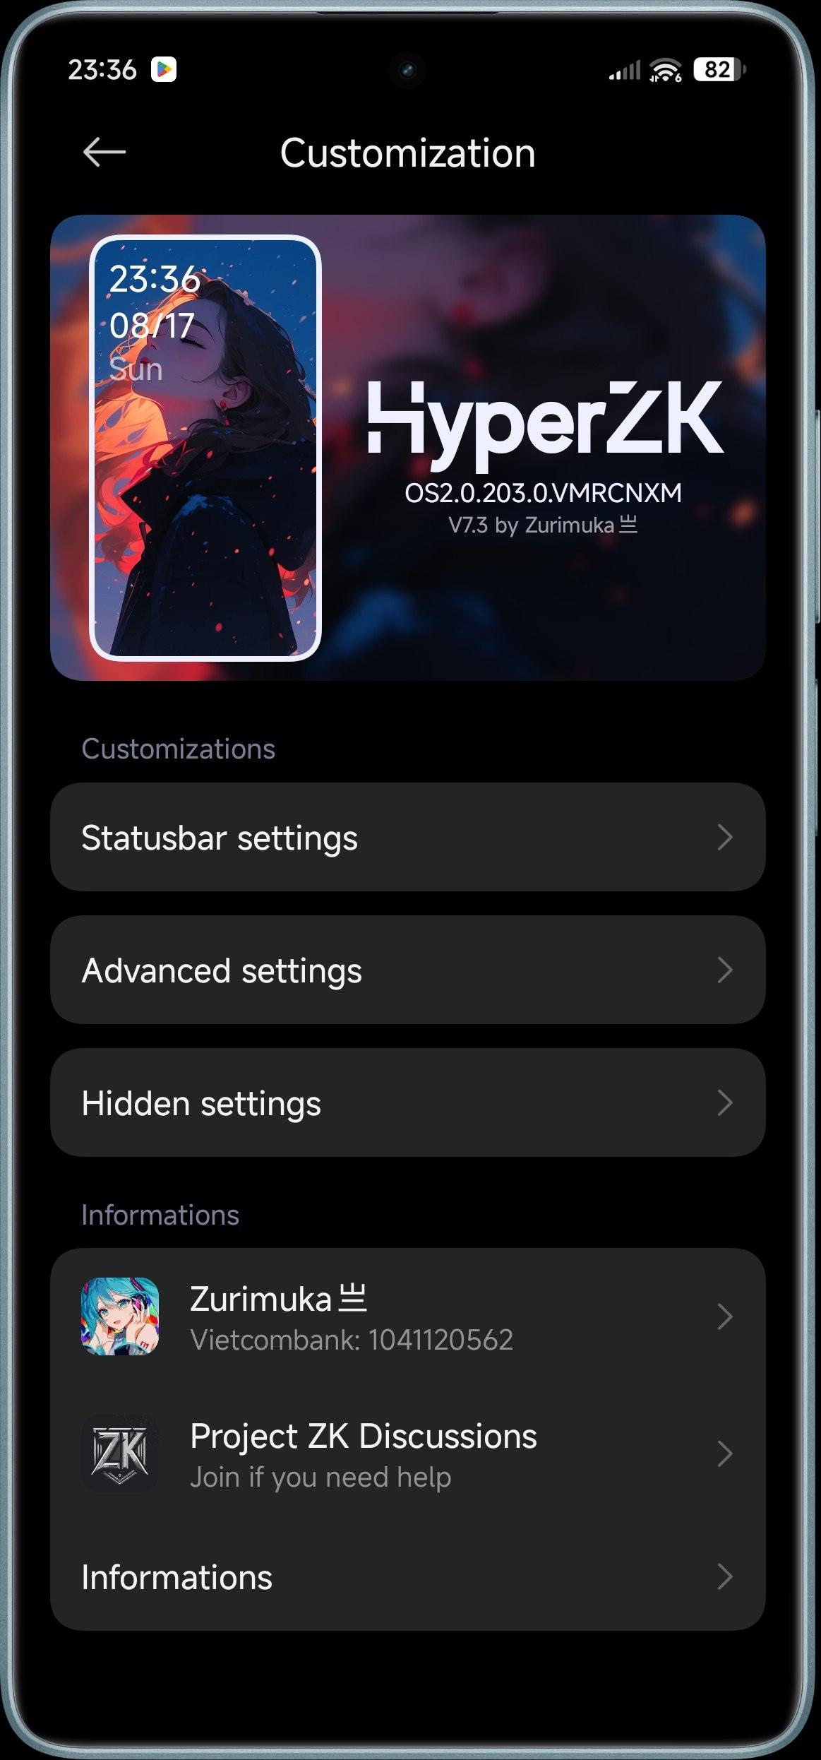Expand chevron next to Hidden settings

click(x=725, y=1102)
